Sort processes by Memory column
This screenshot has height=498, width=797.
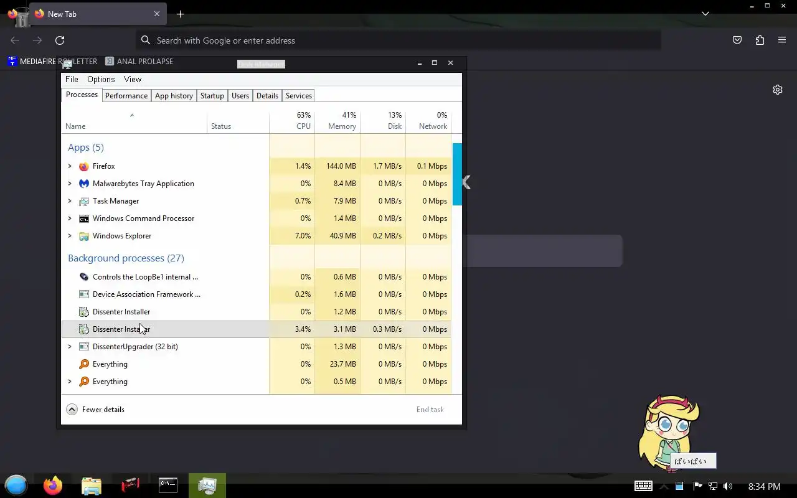pyautogui.click(x=337, y=121)
